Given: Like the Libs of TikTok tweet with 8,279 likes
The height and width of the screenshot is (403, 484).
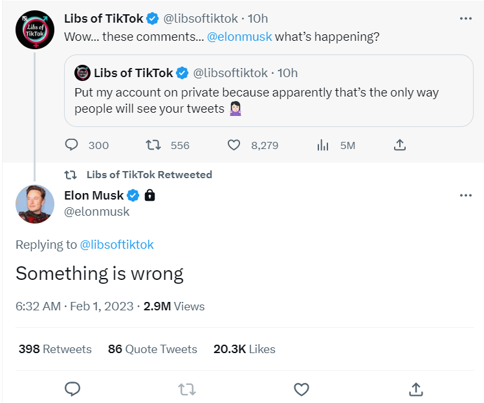Looking at the screenshot, I should (234, 145).
